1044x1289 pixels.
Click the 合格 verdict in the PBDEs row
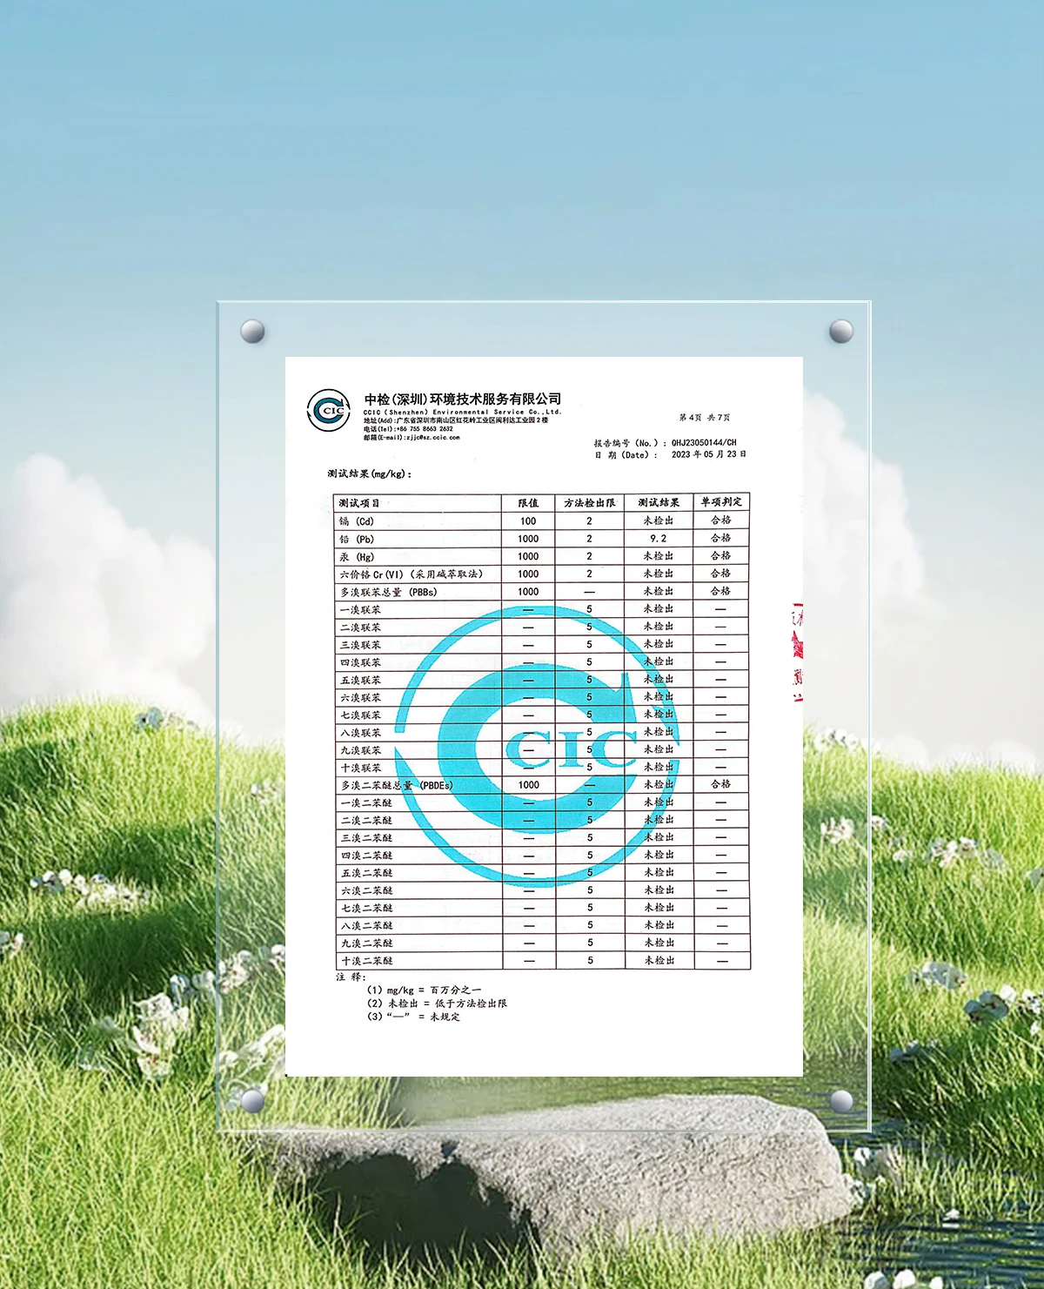click(x=721, y=783)
